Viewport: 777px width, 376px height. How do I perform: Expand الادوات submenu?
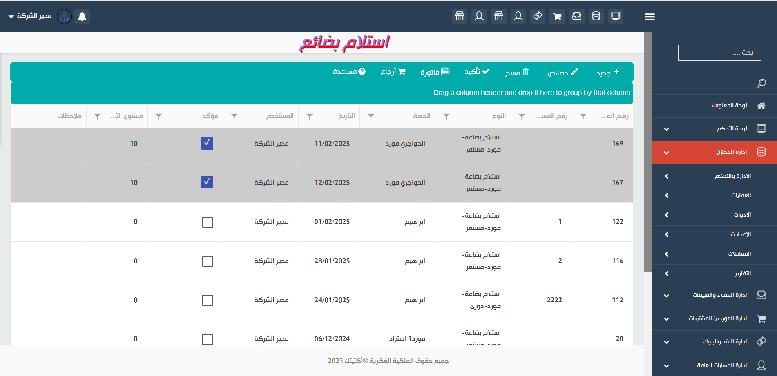[714, 215]
